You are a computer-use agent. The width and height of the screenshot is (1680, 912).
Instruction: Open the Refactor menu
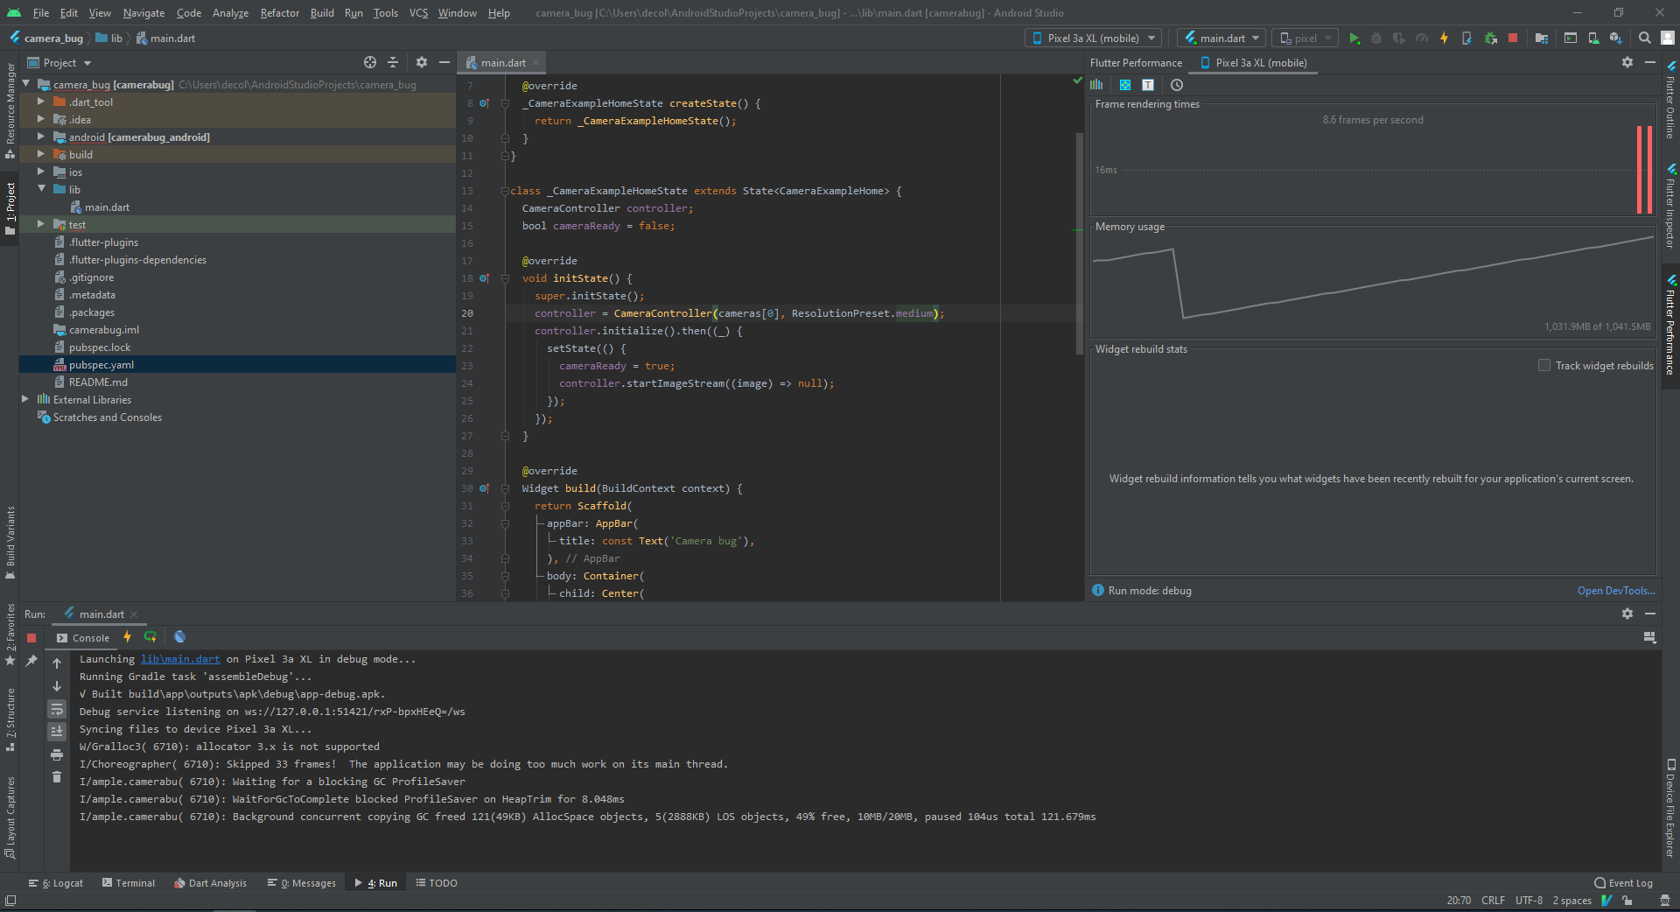click(279, 13)
